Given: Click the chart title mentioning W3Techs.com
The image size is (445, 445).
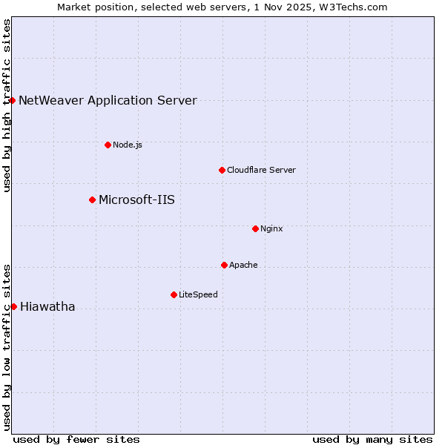Looking at the screenshot, I should [222, 7].
